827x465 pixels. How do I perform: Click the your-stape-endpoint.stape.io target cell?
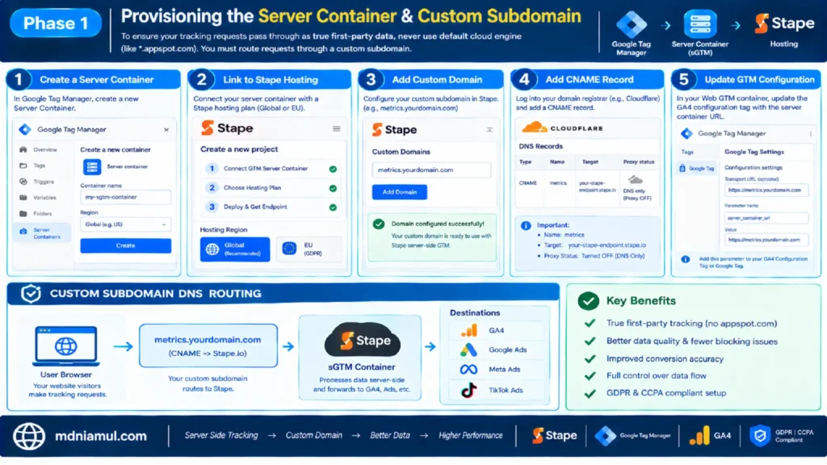click(x=597, y=186)
